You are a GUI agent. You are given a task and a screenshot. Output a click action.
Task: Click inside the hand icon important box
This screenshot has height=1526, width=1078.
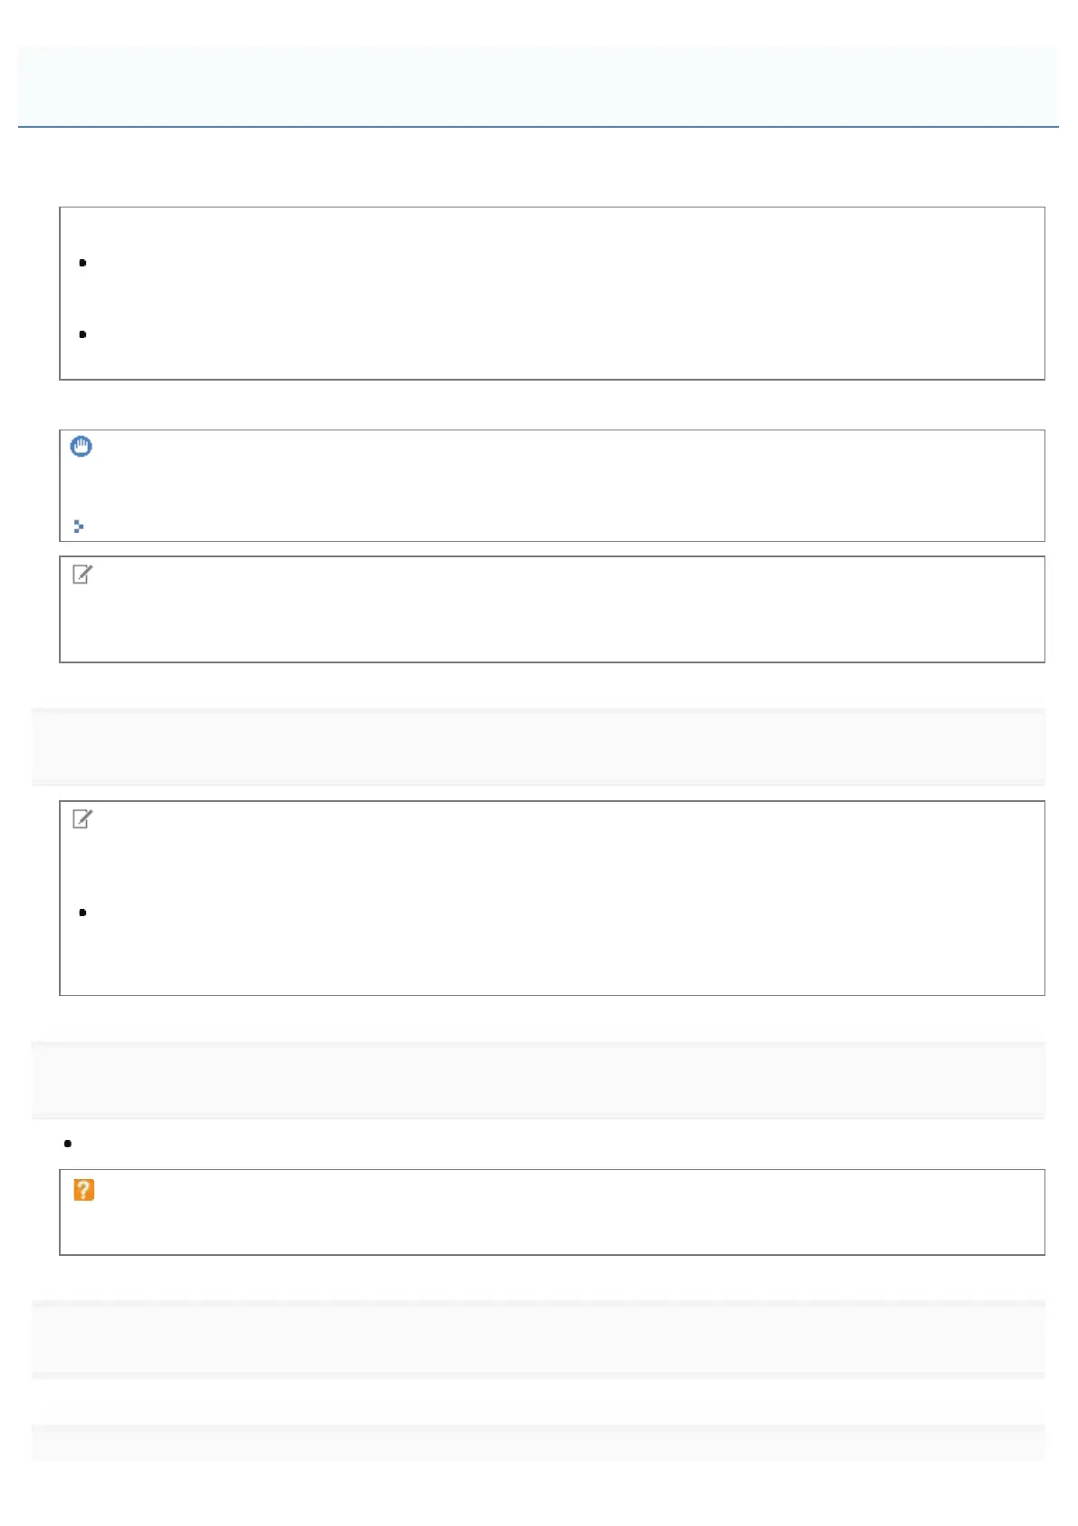point(553,486)
